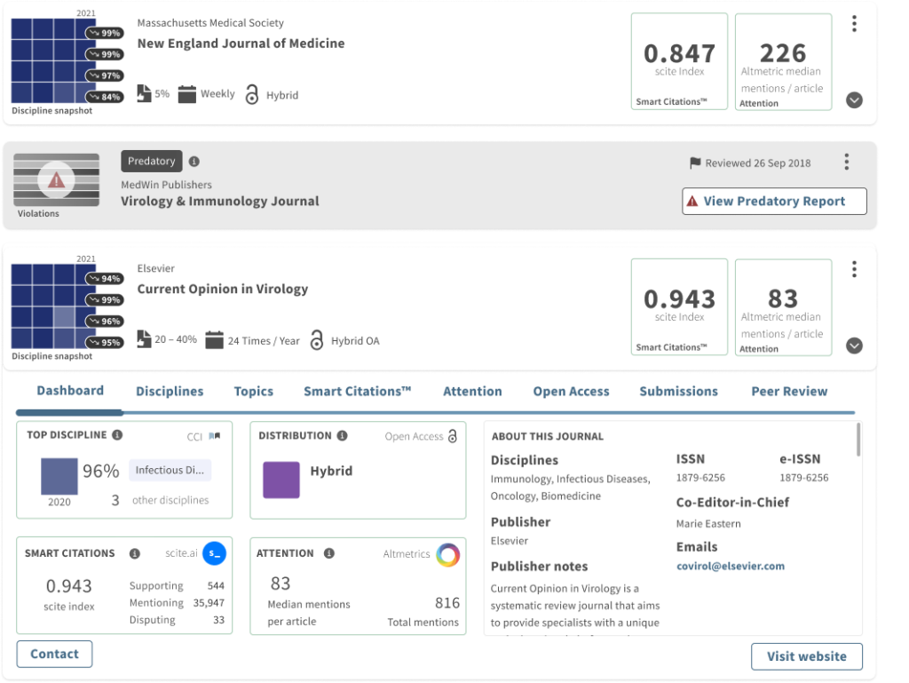
Task: Click the MedWin Publishers publisher name
Action: pos(166,185)
